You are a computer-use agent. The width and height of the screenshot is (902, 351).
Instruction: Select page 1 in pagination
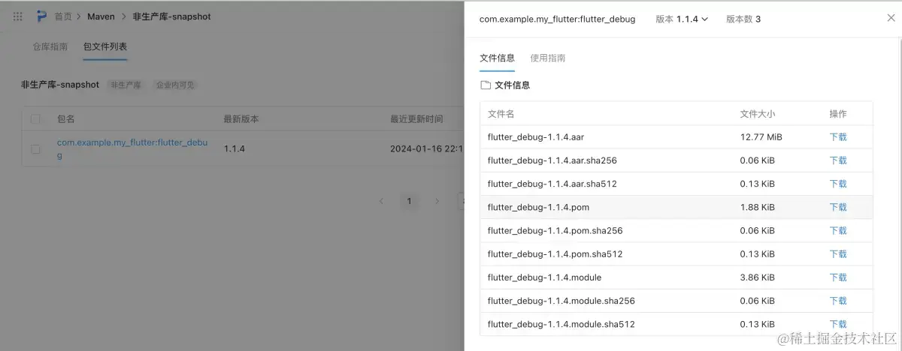409,201
